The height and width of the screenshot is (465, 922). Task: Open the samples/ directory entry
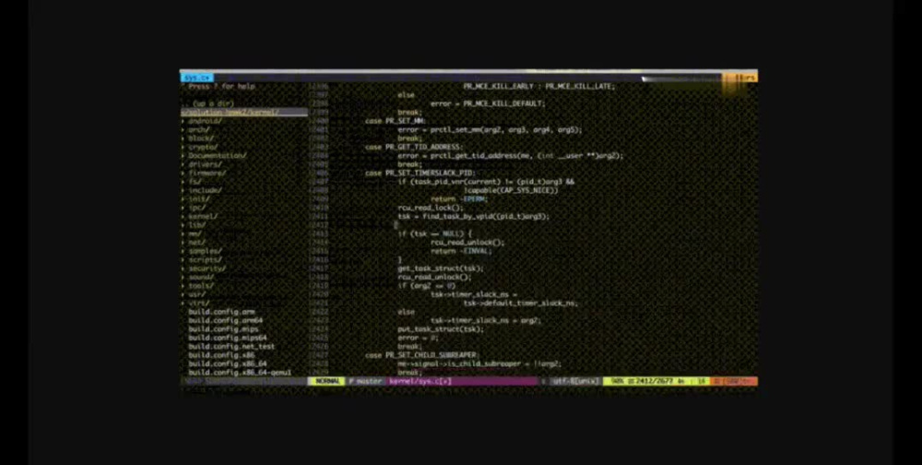pyautogui.click(x=205, y=251)
